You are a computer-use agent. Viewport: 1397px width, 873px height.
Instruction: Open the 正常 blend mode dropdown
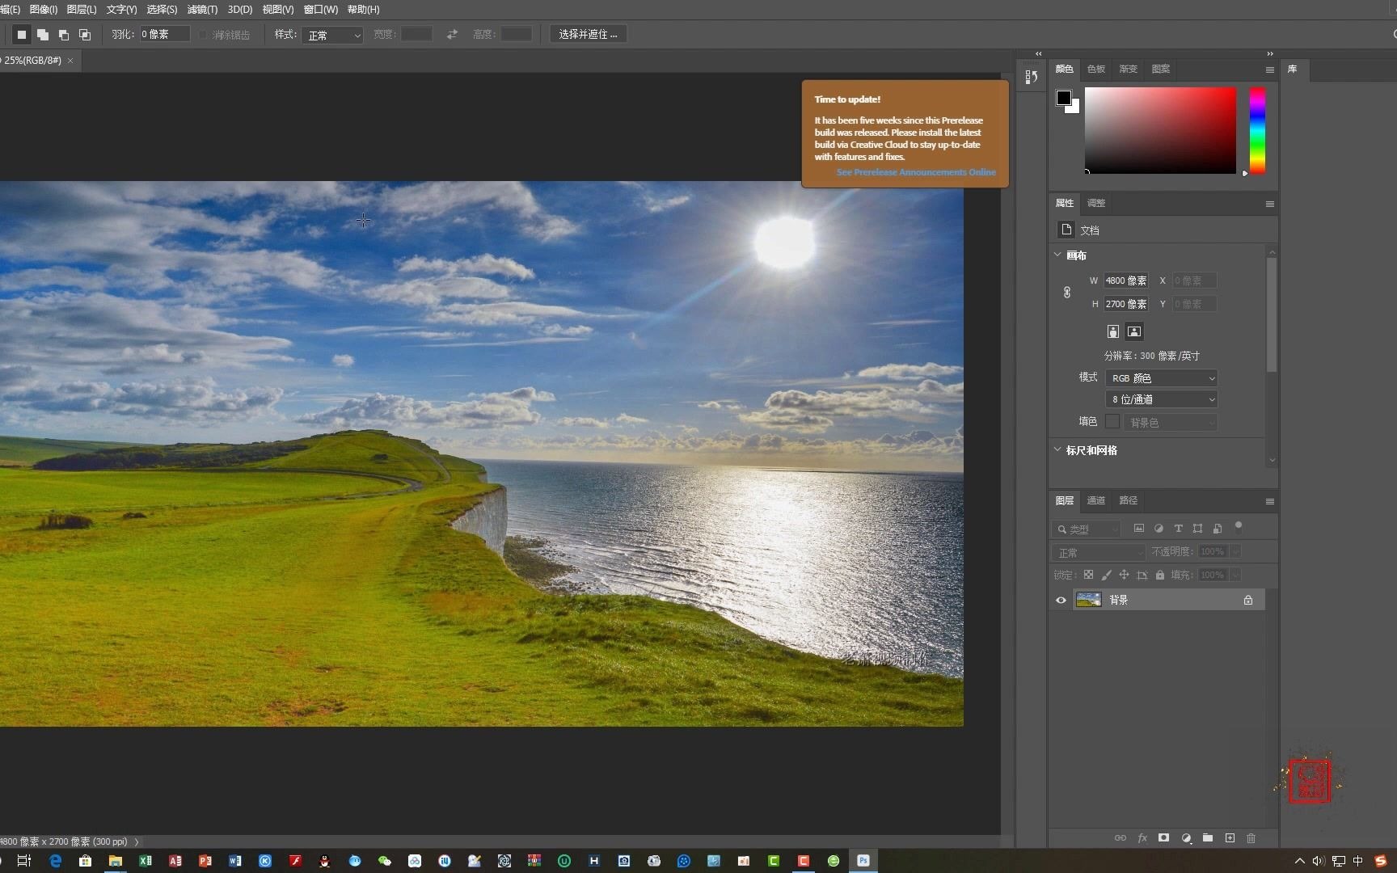tap(1099, 552)
